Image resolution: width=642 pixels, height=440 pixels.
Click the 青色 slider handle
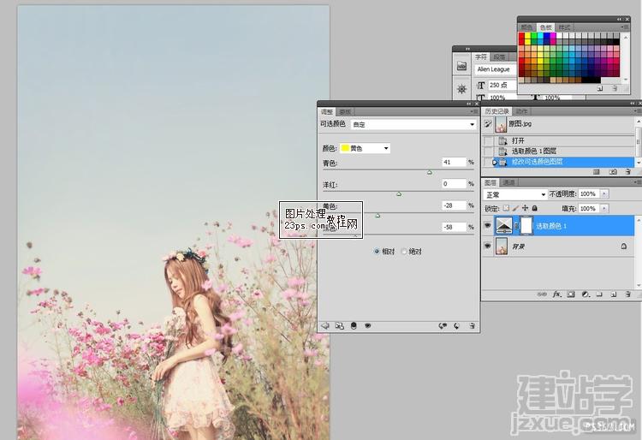click(x=430, y=172)
